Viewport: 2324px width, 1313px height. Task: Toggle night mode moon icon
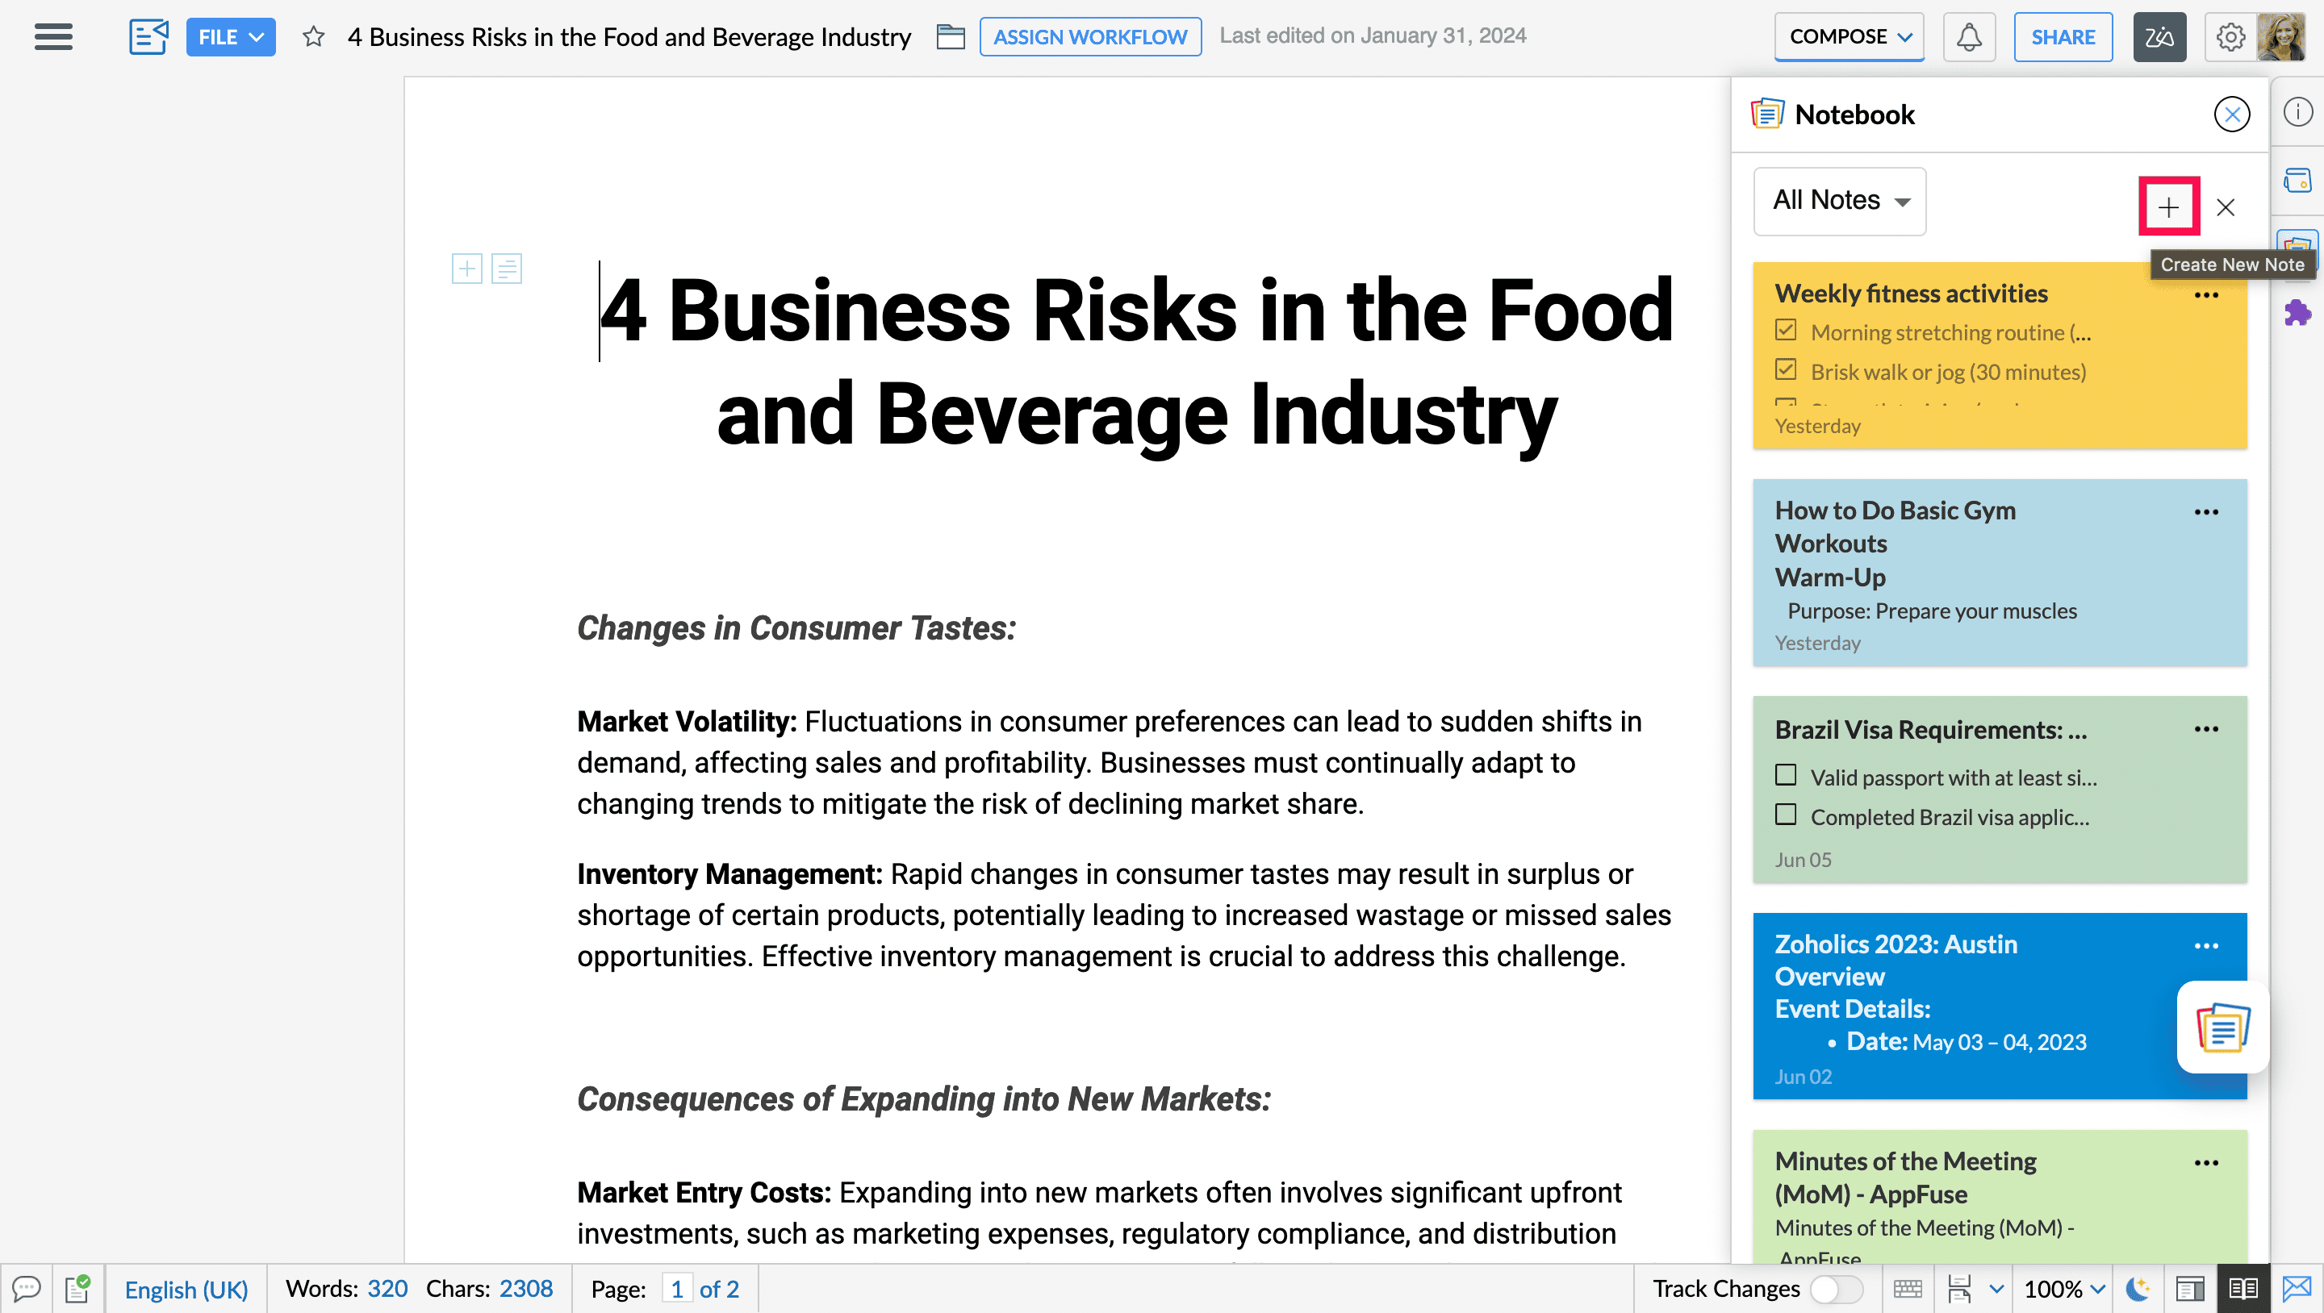coord(2138,1289)
